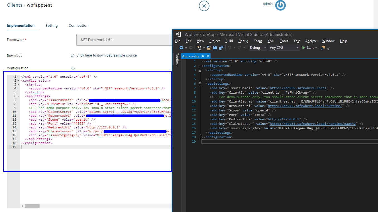Pin the App.config document tab
This screenshot has width=378, height=212.
click(x=203, y=56)
